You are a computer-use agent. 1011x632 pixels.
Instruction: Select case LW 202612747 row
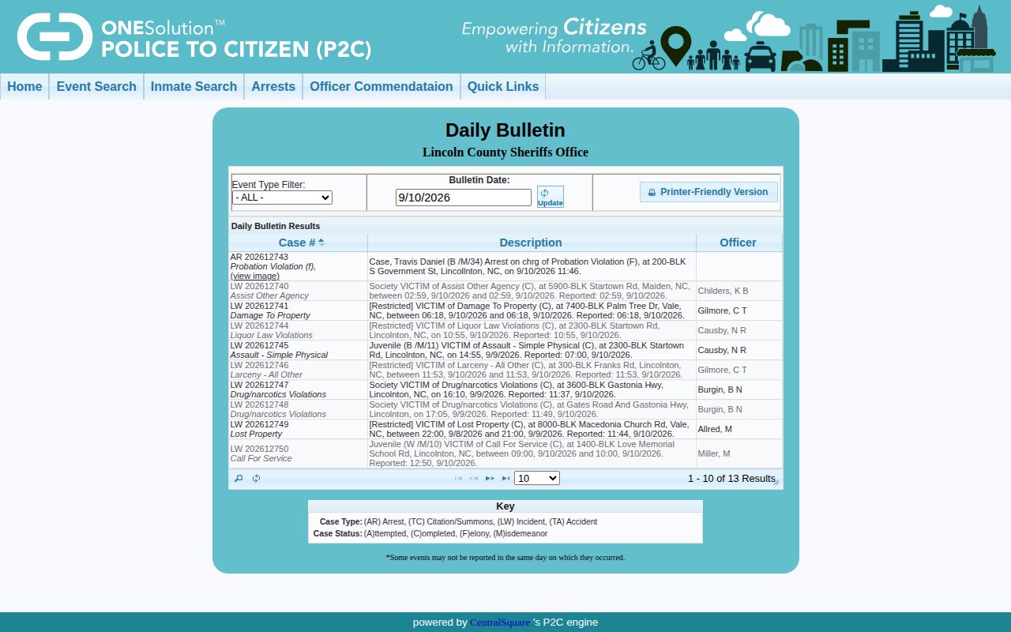[505, 389]
